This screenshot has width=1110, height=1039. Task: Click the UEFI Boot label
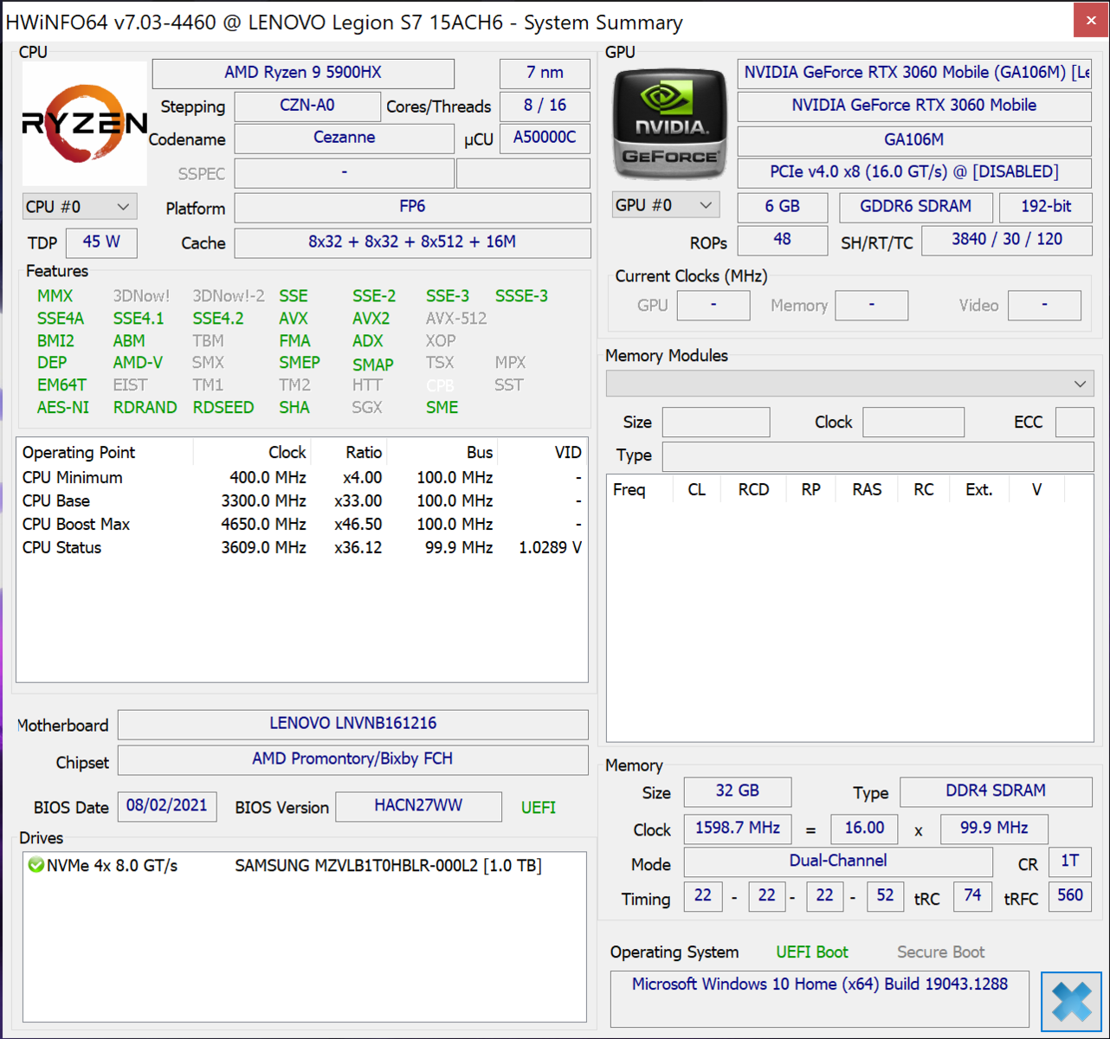point(812,952)
